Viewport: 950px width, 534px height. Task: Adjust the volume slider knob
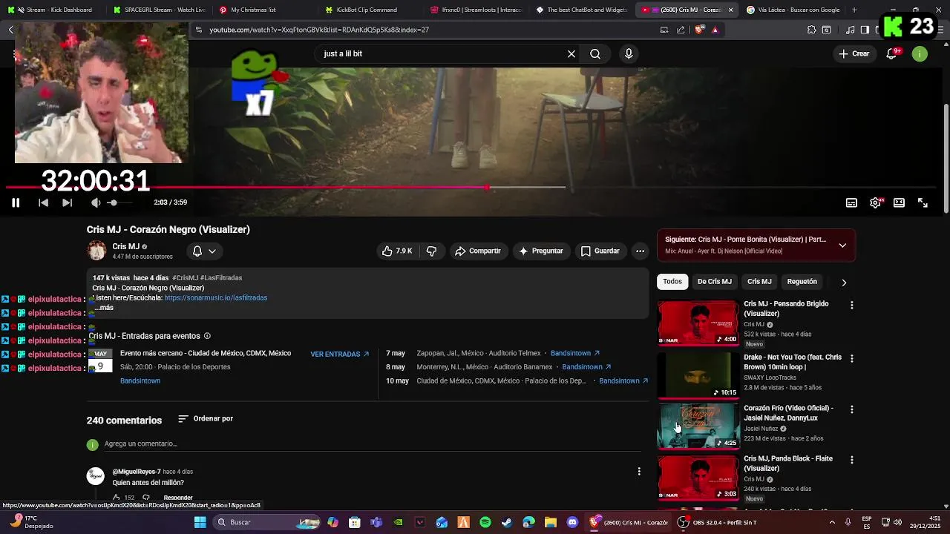(x=113, y=202)
